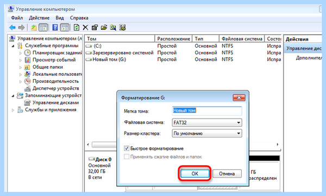This screenshot has height=196, width=326.
Task: Open the Размер кластера dropdown
Action: [207, 133]
